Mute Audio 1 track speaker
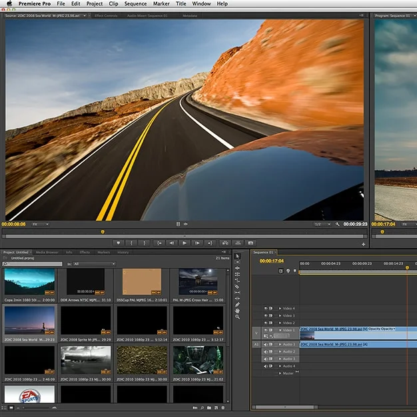Image resolution: width=417 pixels, height=417 pixels. pyautogui.click(x=265, y=344)
